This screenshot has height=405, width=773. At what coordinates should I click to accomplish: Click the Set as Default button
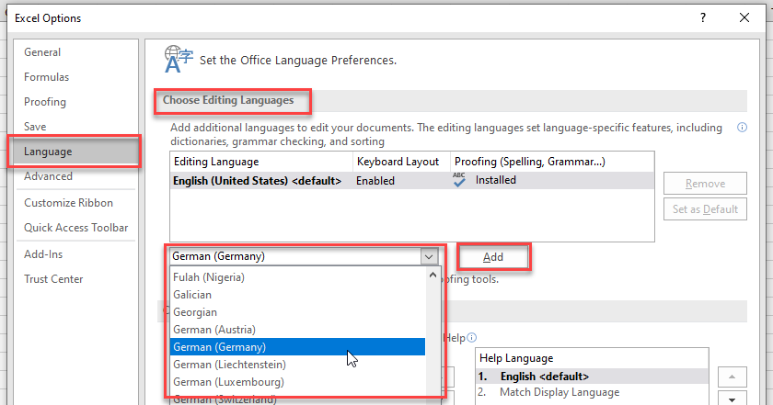(705, 209)
